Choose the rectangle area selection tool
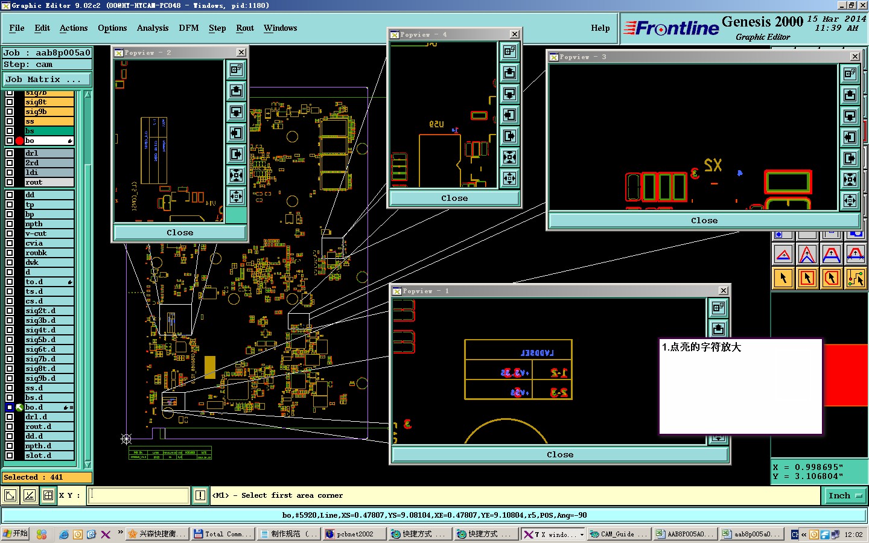The width and height of the screenshot is (869, 543). point(807,278)
